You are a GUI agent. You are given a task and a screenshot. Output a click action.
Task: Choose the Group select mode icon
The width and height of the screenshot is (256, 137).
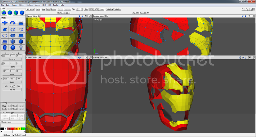[4, 12]
